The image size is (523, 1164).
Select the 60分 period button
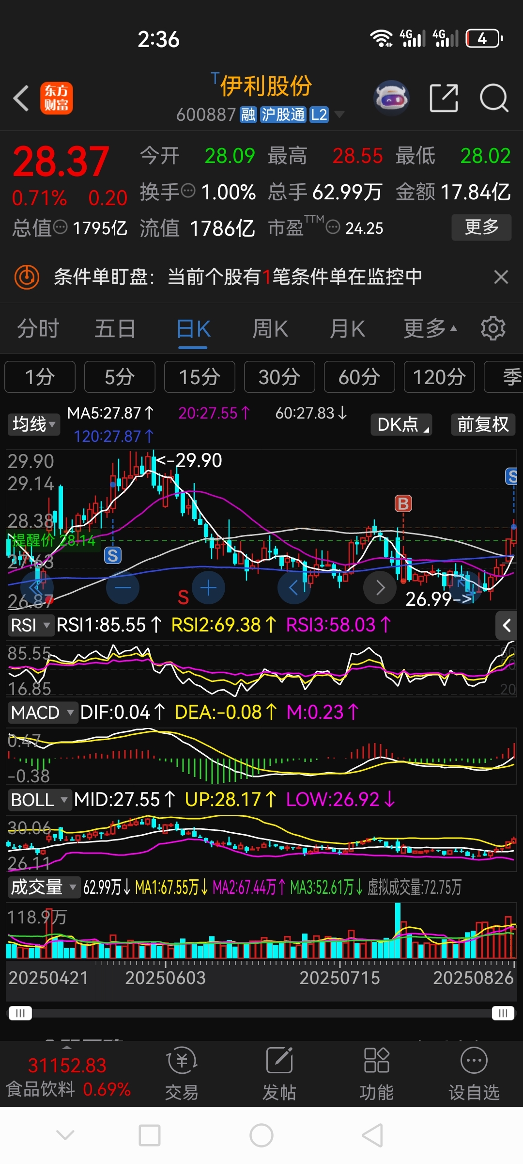[x=359, y=377]
